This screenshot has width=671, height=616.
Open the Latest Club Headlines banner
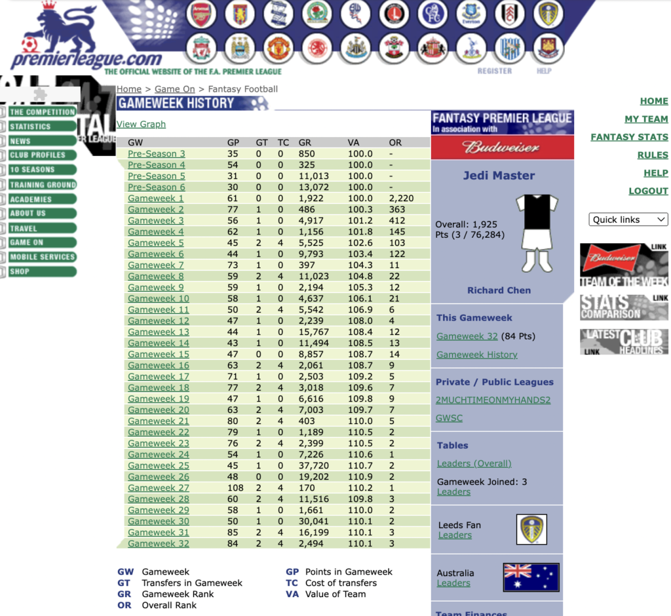pos(624,341)
